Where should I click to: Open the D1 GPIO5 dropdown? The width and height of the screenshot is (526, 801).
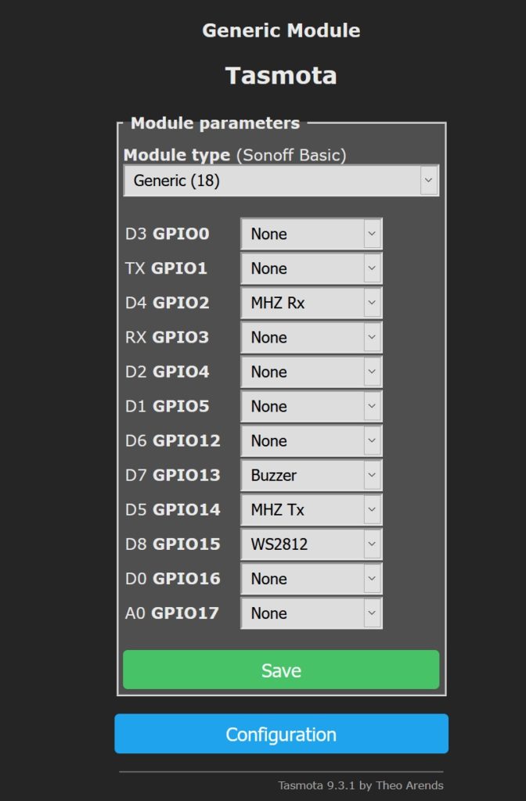click(x=311, y=406)
